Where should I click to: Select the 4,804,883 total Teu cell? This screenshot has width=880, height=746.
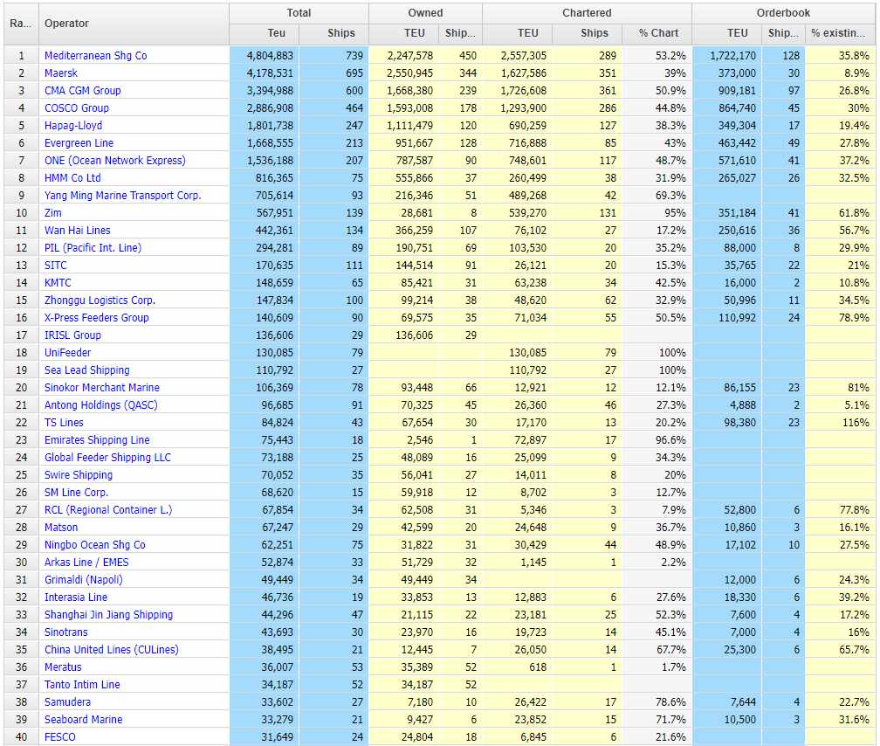point(265,56)
